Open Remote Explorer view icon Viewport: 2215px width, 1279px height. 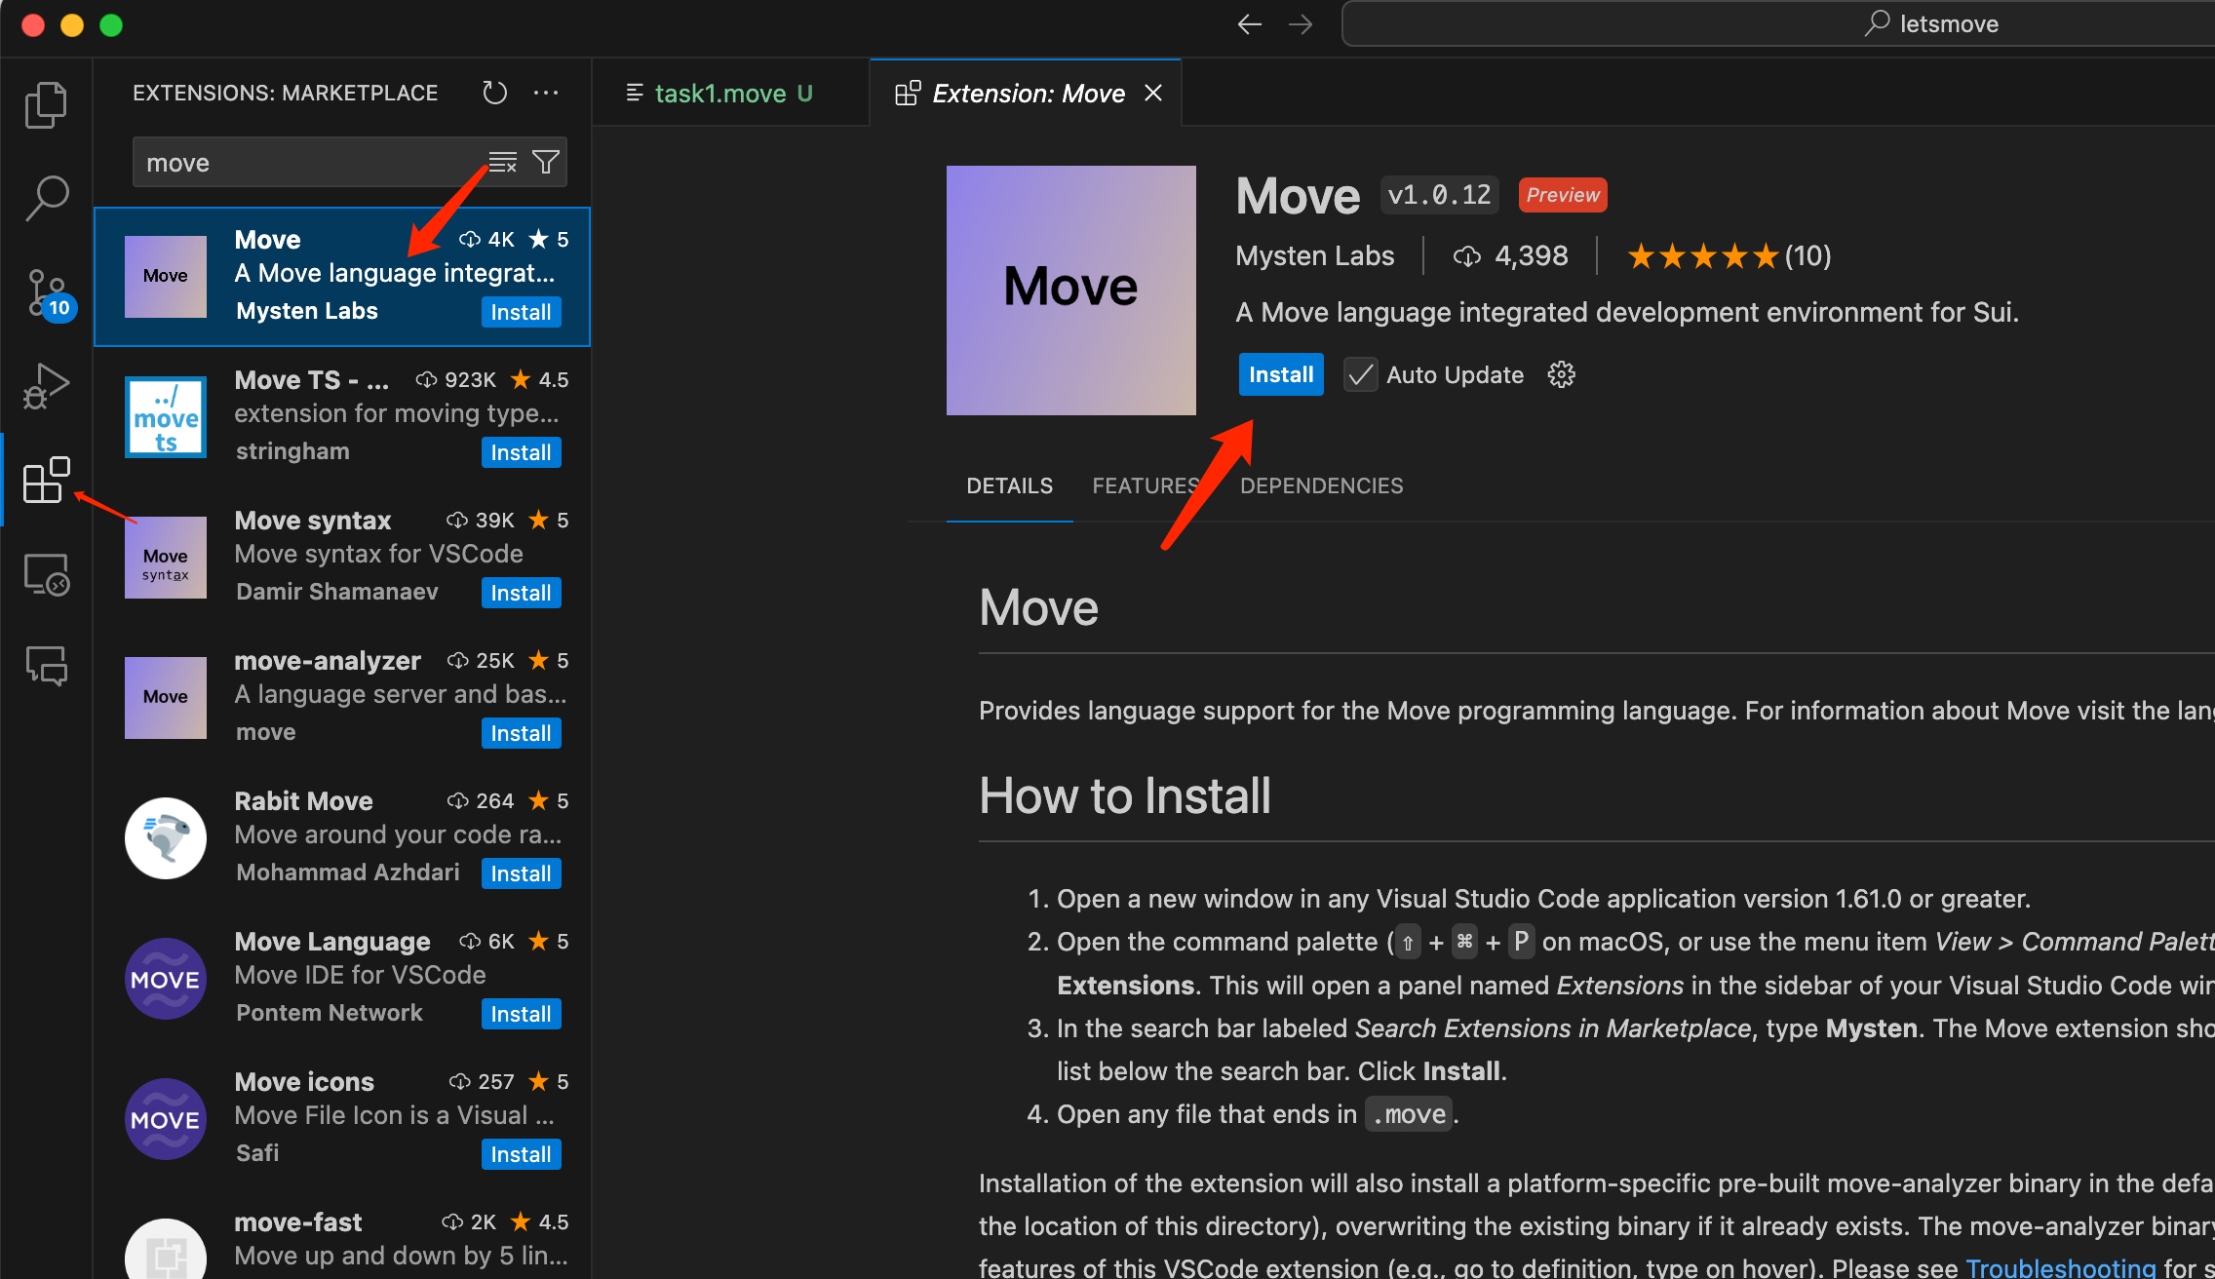pyautogui.click(x=46, y=573)
